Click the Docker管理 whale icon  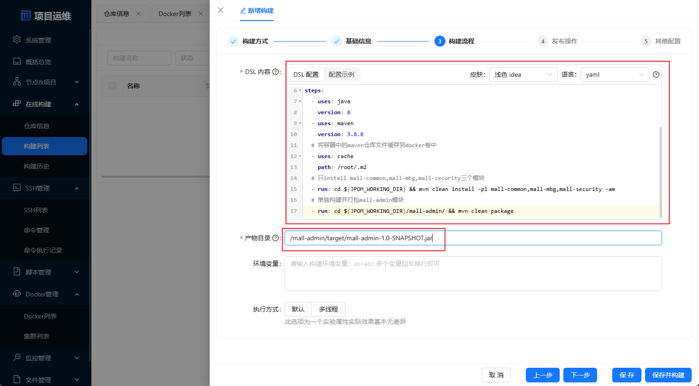point(16,294)
